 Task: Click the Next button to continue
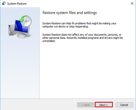point(104,105)
